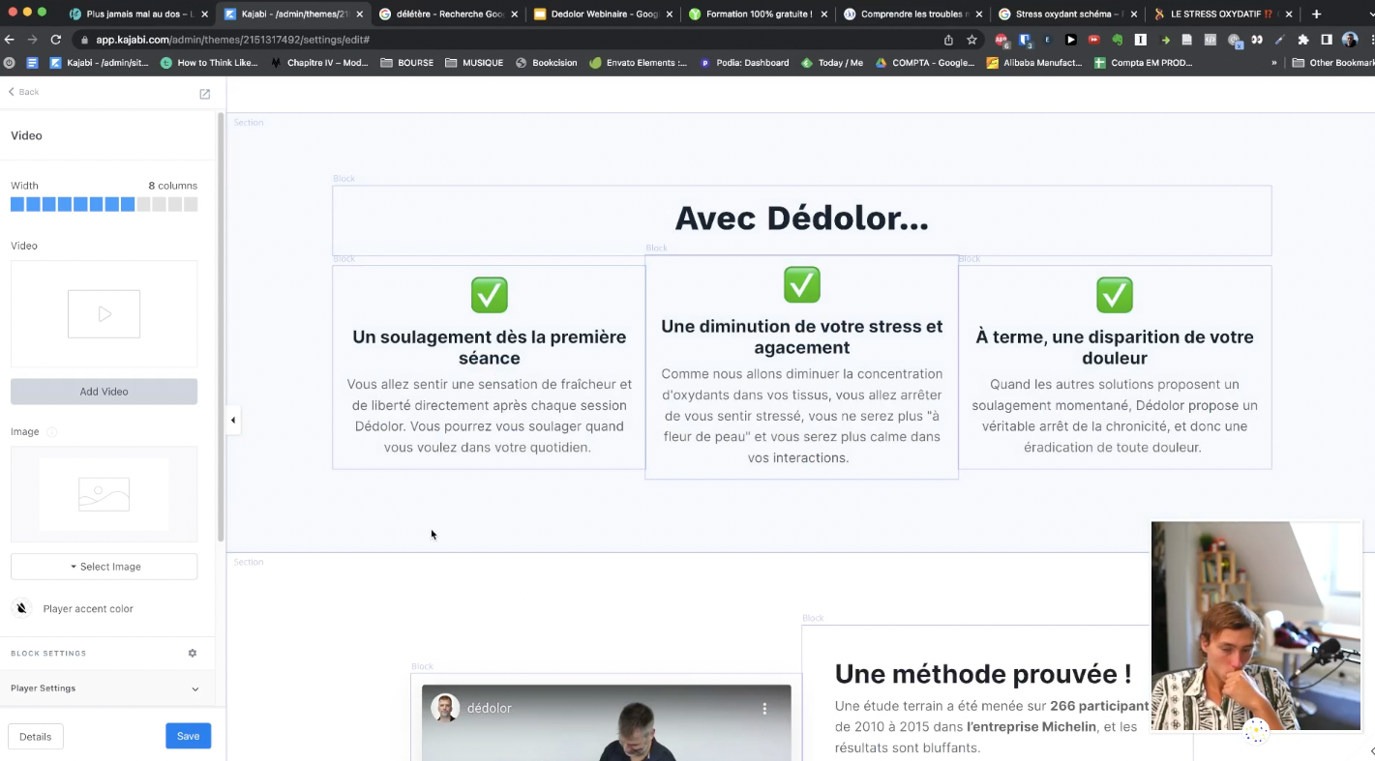1375x761 pixels.
Task: Open the Chrome profile avatar
Action: tap(1350, 40)
